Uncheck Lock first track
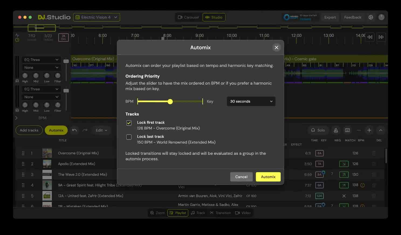 [x=129, y=123]
